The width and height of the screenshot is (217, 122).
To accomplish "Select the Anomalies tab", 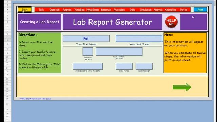I will coord(171,10).
